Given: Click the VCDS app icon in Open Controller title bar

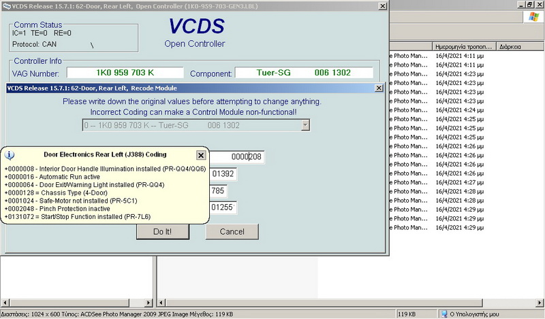Looking at the screenshot, I should [6, 6].
